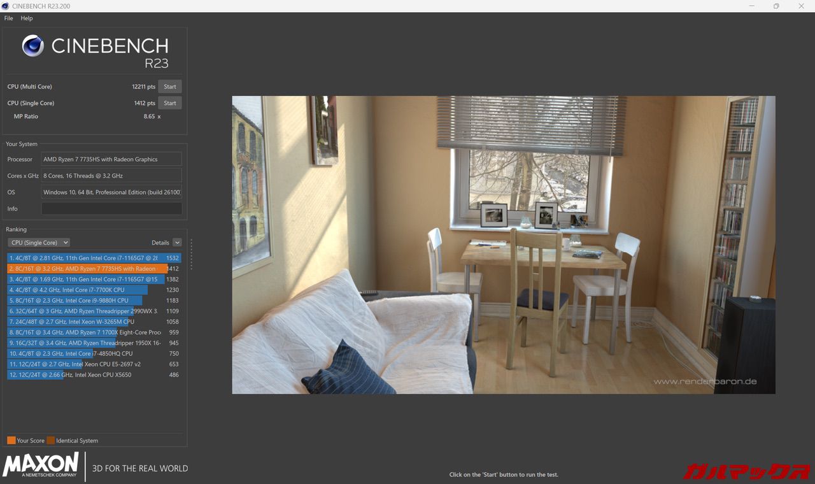Maximize the Cinebench window

coord(776,6)
